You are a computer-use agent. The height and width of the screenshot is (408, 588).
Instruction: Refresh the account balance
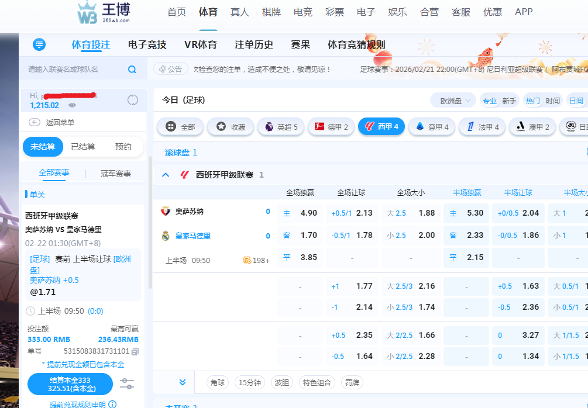point(133,100)
